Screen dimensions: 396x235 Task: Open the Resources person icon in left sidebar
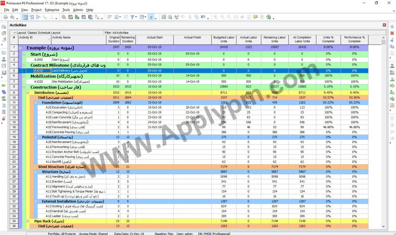4,59
